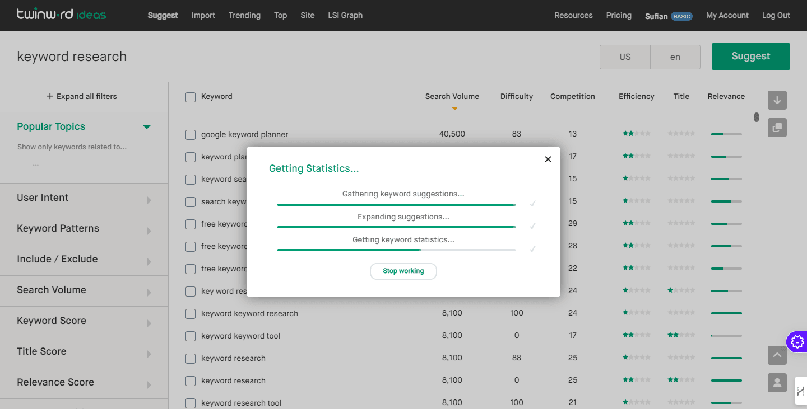Open the Suggest nav item
This screenshot has width=807, height=409.
(x=163, y=16)
